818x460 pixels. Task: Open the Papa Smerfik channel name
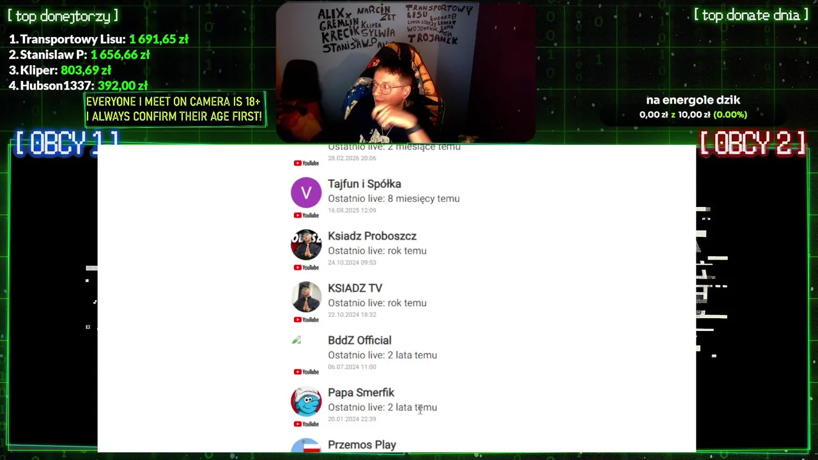pos(361,393)
